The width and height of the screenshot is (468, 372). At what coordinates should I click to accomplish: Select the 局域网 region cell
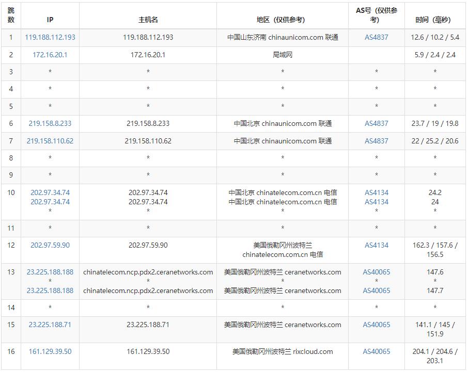pyautogui.click(x=283, y=55)
